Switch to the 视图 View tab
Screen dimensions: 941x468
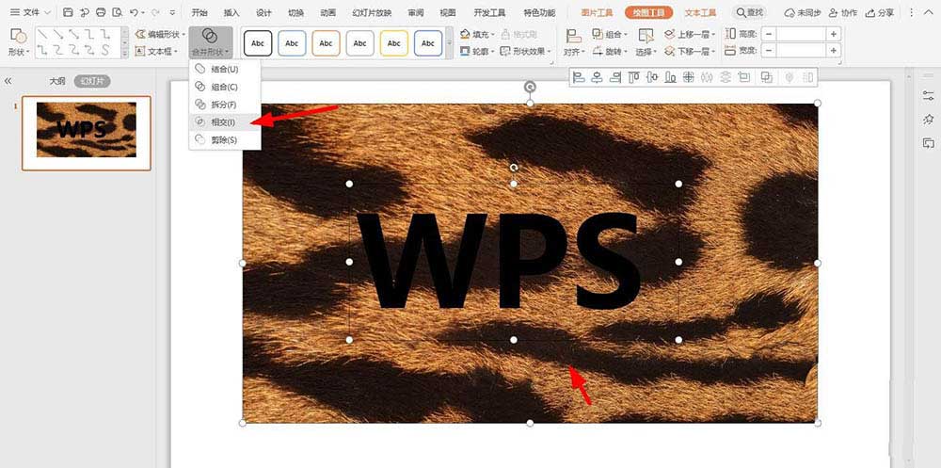pyautogui.click(x=448, y=12)
